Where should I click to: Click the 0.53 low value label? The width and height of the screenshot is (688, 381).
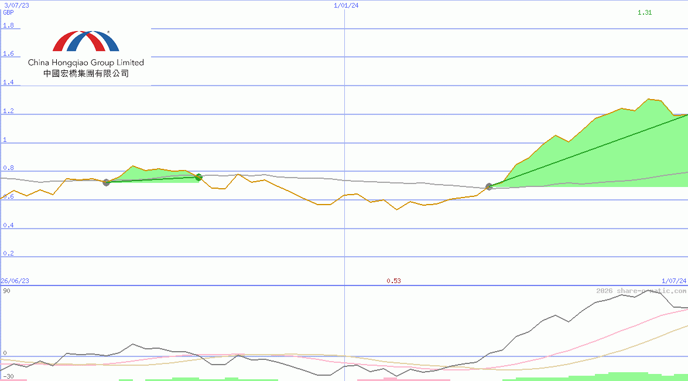pyautogui.click(x=393, y=281)
